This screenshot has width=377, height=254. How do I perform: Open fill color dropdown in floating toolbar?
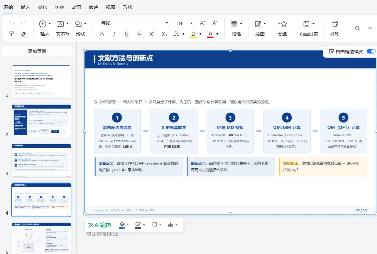click(128, 225)
